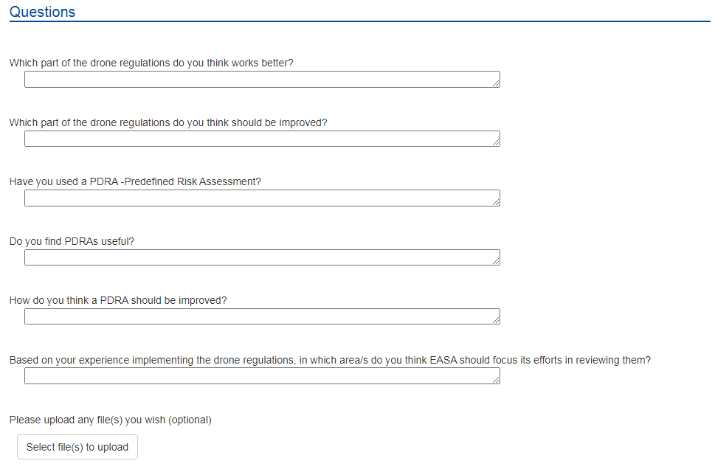Grab resize handle of 'works better' textarea
715x472 pixels.
click(x=496, y=83)
